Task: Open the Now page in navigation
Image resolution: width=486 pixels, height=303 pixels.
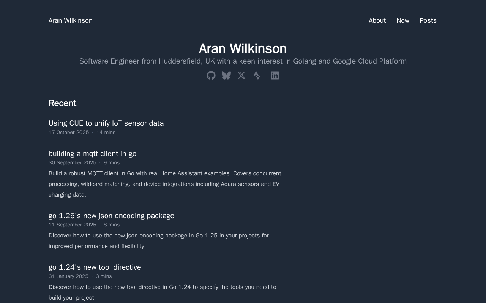Action: [402, 20]
